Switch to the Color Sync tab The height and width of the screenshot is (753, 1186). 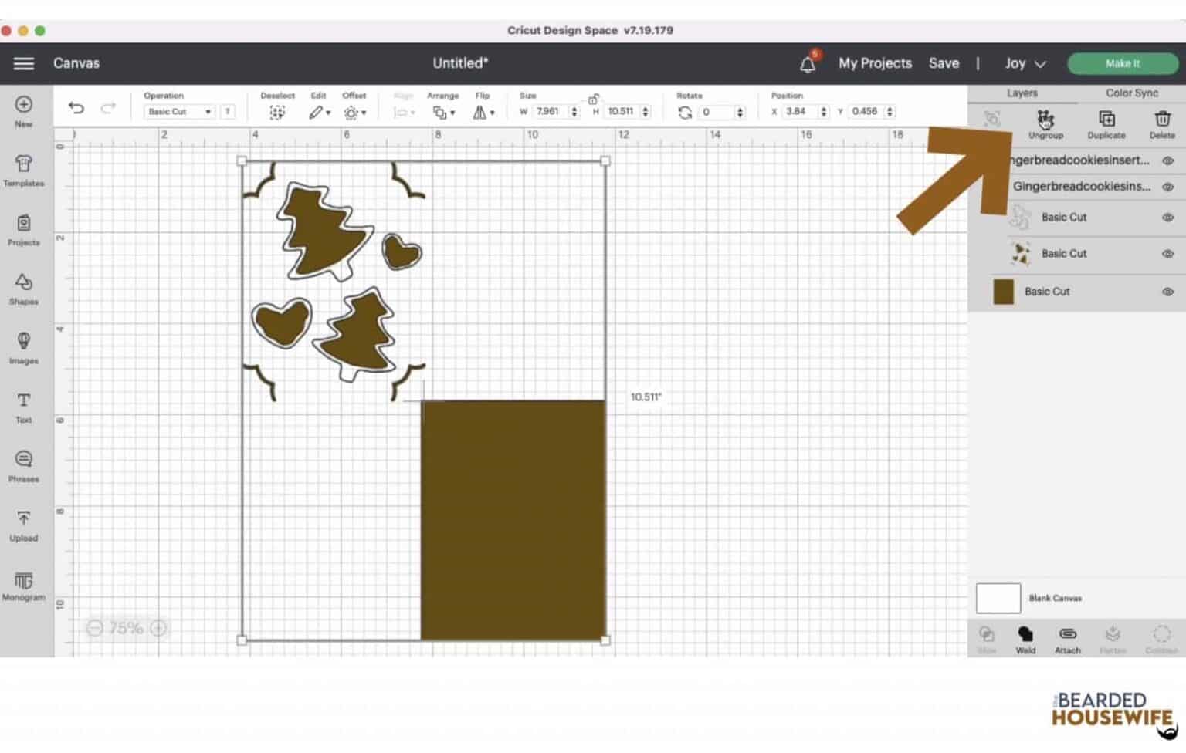[1131, 93]
